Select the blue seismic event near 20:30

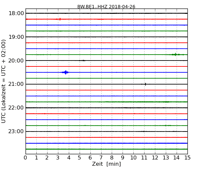(65, 72)
